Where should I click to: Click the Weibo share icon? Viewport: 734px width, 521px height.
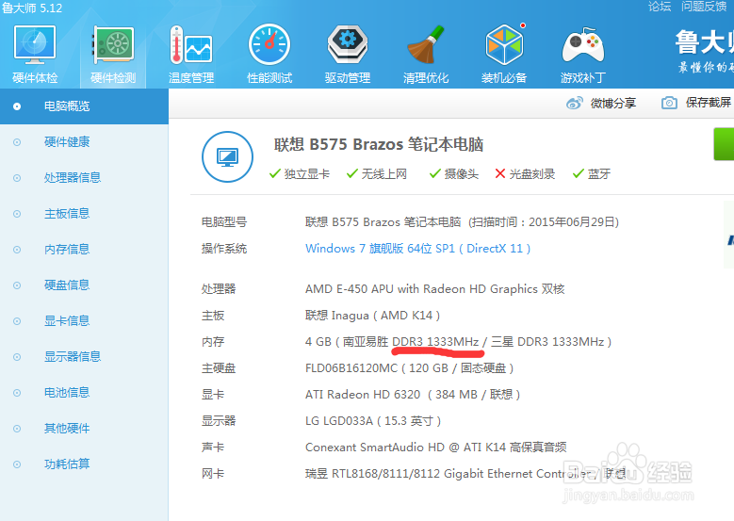(x=575, y=103)
